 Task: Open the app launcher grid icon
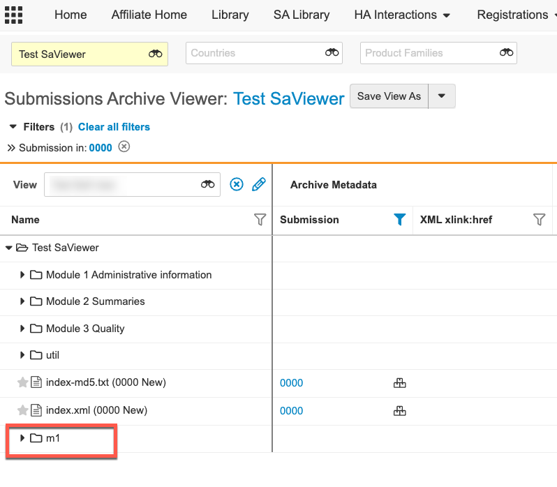pyautogui.click(x=14, y=15)
